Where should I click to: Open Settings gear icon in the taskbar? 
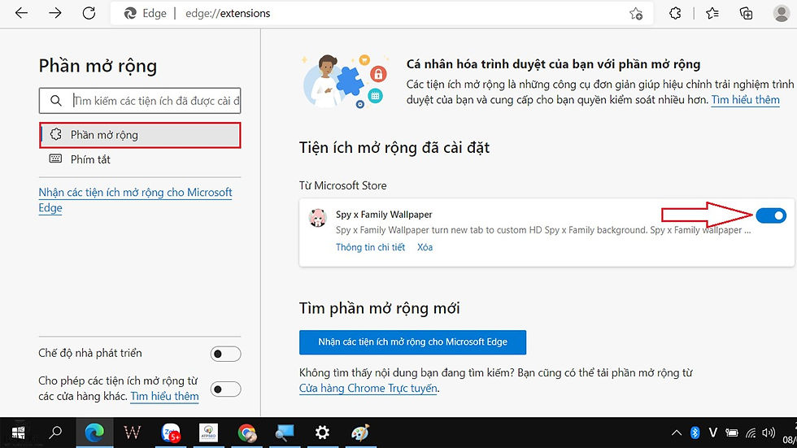point(322,433)
